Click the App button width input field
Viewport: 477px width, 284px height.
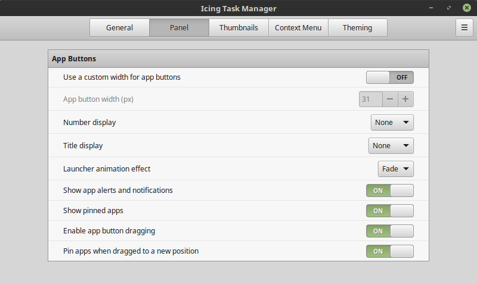click(x=370, y=99)
